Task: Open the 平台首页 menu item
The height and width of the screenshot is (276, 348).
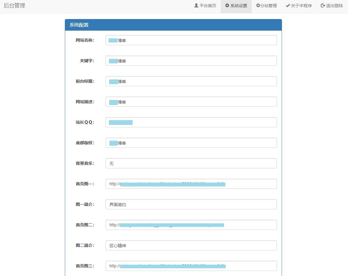Action: (208, 6)
